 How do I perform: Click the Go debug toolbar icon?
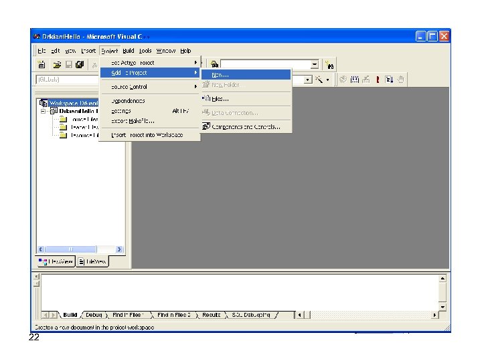click(389, 80)
